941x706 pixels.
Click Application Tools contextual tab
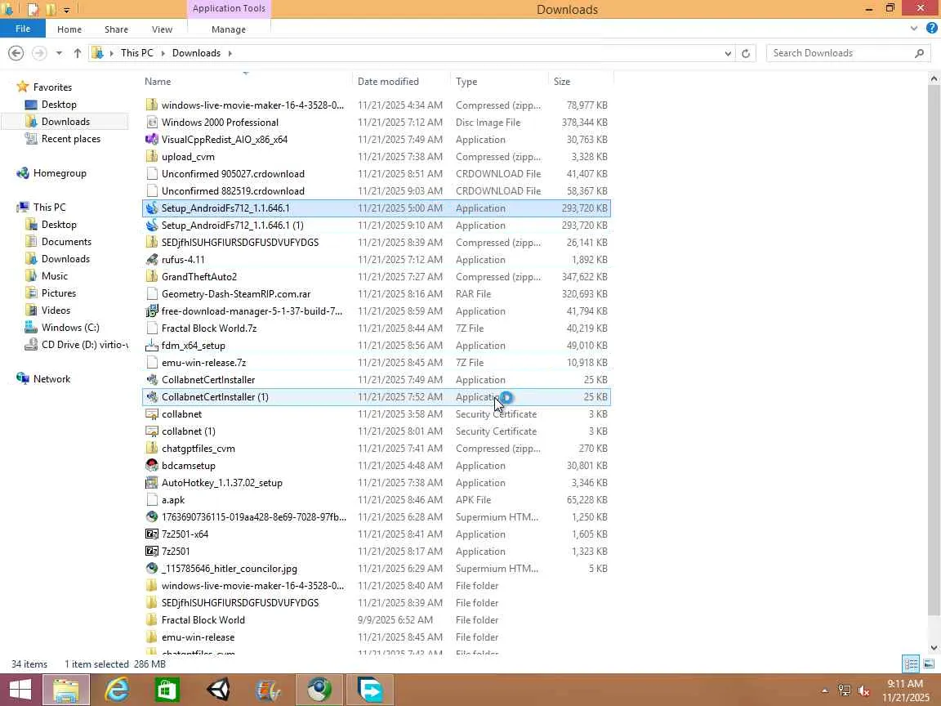click(x=229, y=8)
